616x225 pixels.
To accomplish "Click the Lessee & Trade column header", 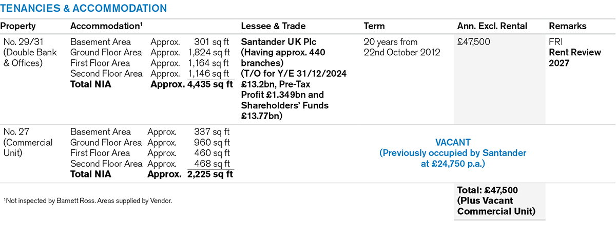I will pos(273,26).
